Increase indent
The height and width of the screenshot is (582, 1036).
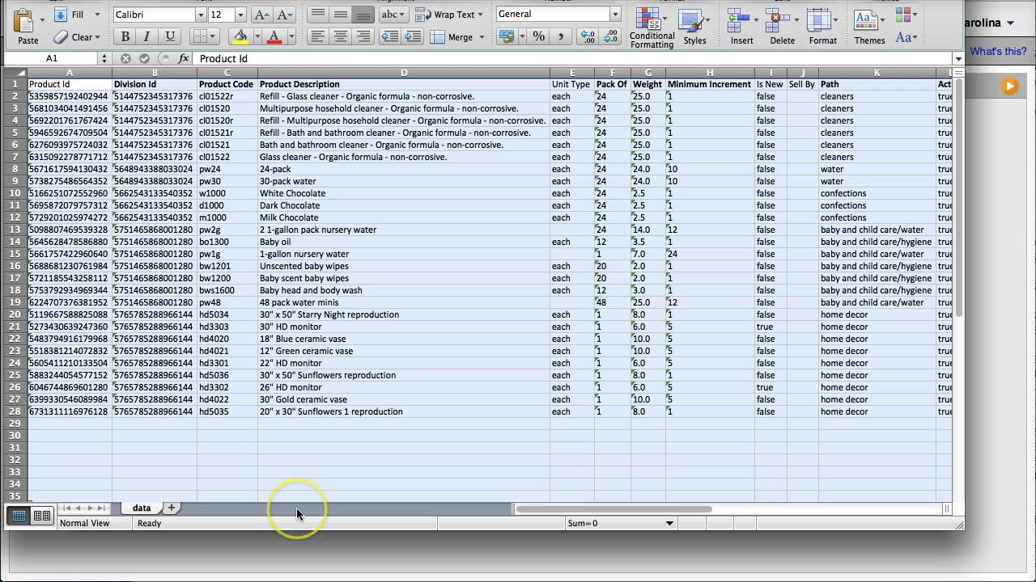[x=412, y=37]
